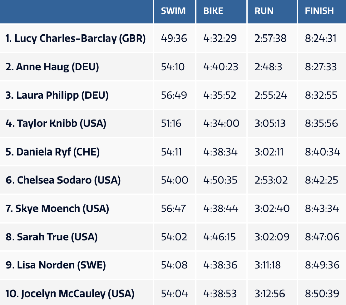Image resolution: width=346 pixels, height=305 pixels.
Task: Click Chelsea Sodaro's name
Action: tap(63, 180)
